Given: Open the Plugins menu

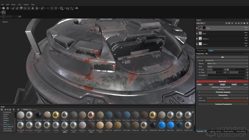Looking at the screenshot, I should click(26, 4).
